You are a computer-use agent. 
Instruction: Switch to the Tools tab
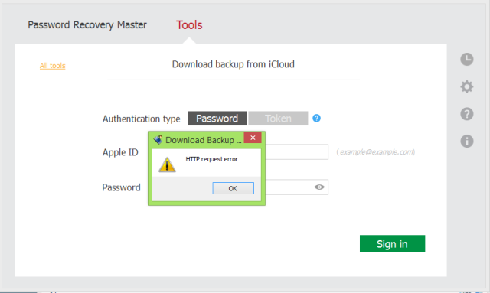tap(189, 24)
